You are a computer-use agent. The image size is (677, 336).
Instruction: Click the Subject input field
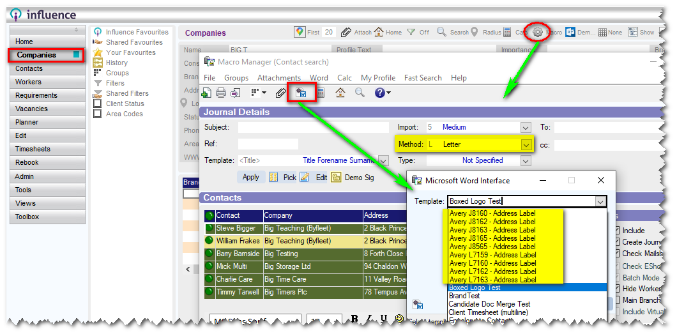314,127
